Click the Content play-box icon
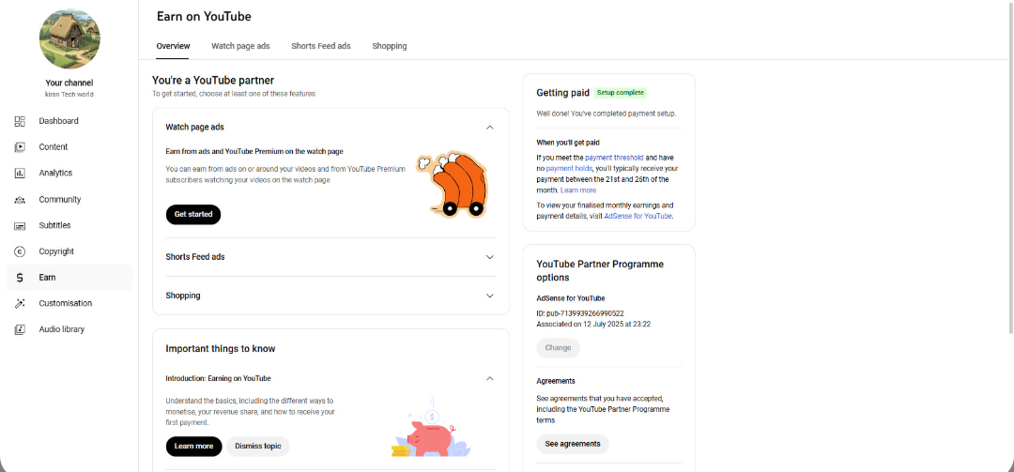Viewport: 1014px width, 472px height. pos(20,146)
